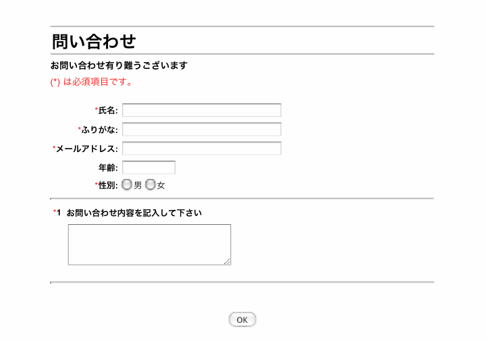The height and width of the screenshot is (341, 486).
Task: Click the inquiry content textarea
Action: 149,244
